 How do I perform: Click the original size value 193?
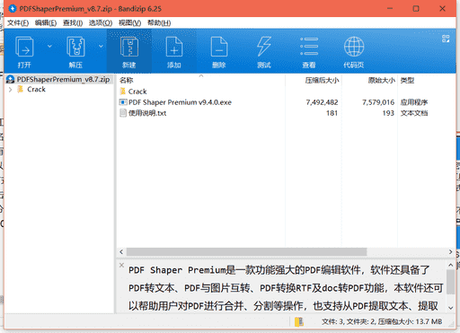(388, 113)
